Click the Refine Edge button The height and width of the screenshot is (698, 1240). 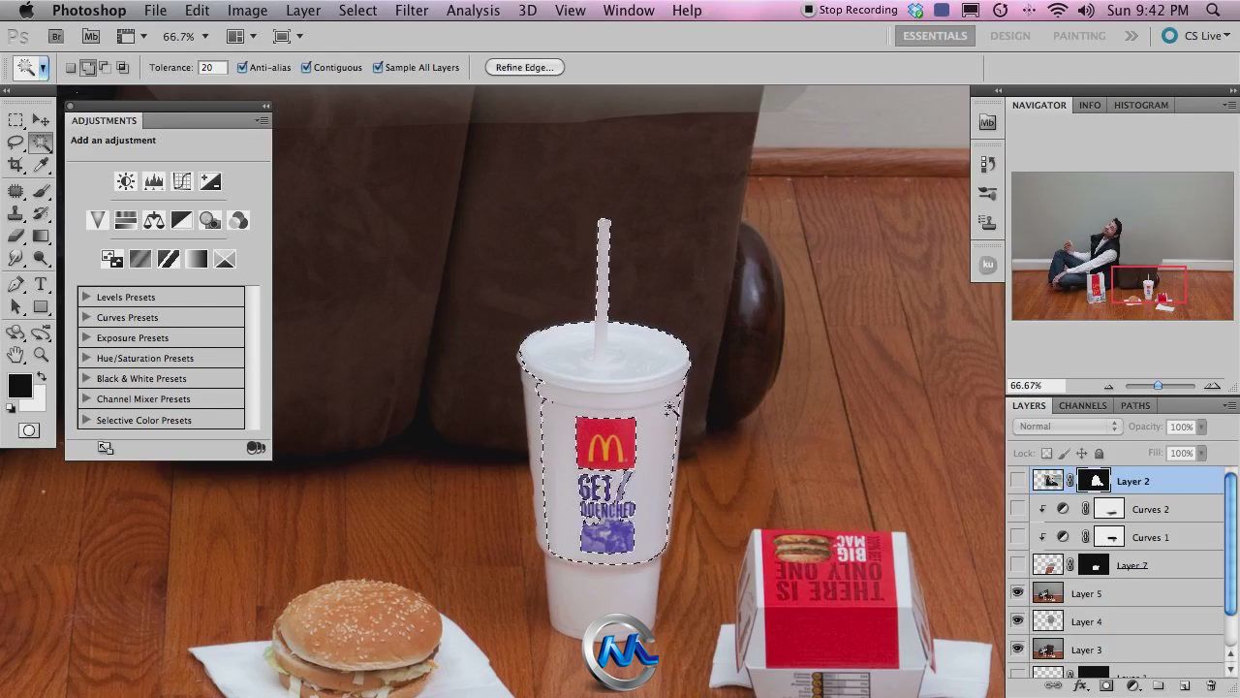pyautogui.click(x=524, y=67)
